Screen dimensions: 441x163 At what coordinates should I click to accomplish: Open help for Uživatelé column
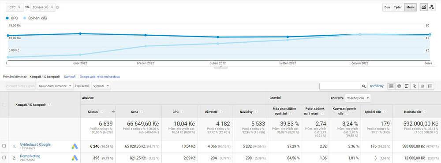(x=222, y=111)
